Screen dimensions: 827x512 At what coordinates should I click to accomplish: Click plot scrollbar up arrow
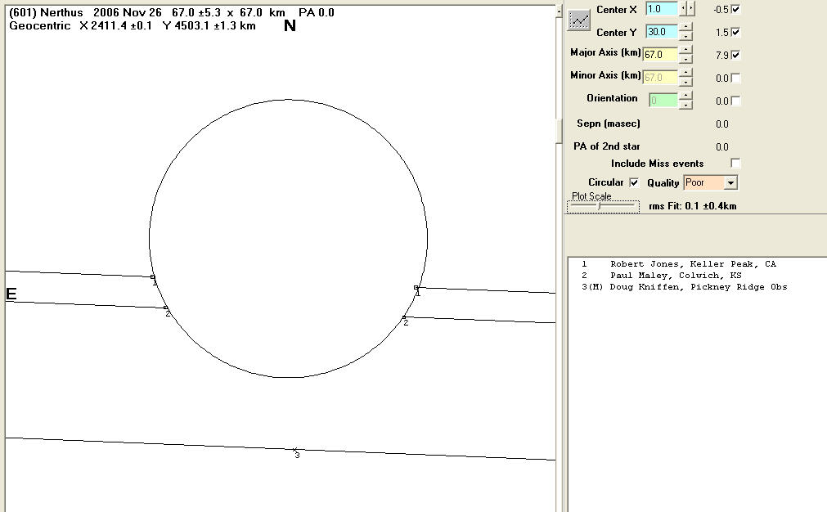[559, 11]
